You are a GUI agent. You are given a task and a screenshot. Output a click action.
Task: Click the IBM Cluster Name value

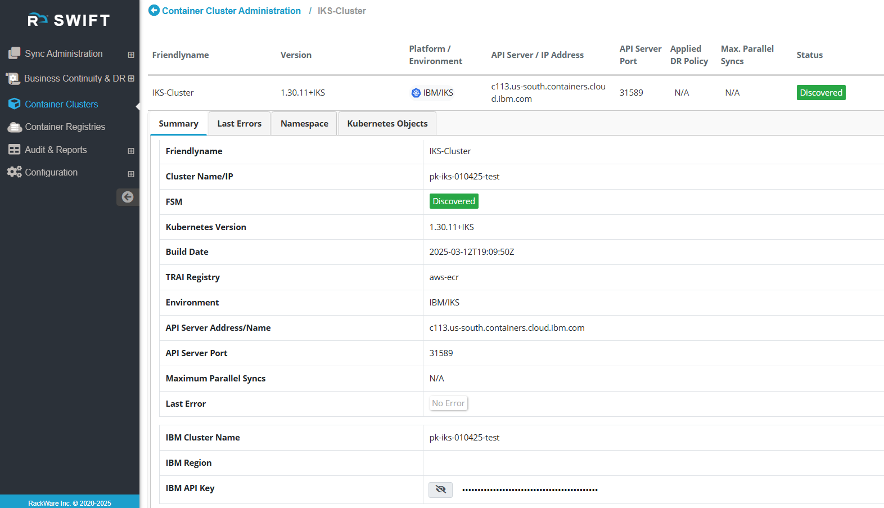point(464,438)
